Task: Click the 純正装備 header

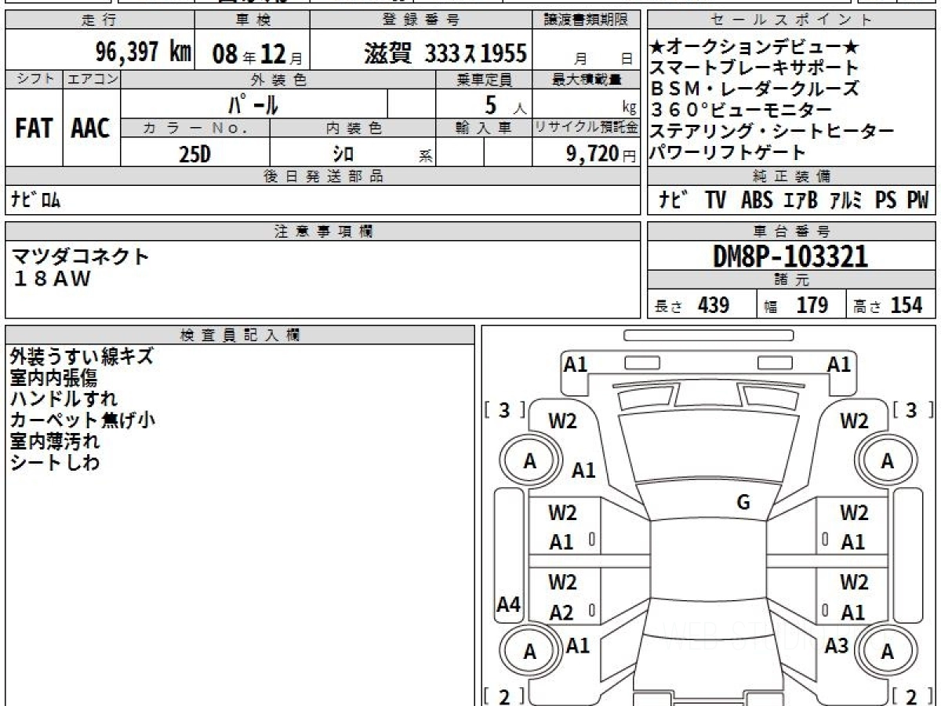Action: click(792, 177)
